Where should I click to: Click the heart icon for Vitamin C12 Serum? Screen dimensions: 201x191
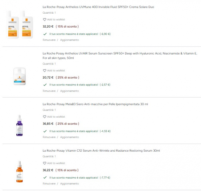coord(45,163)
